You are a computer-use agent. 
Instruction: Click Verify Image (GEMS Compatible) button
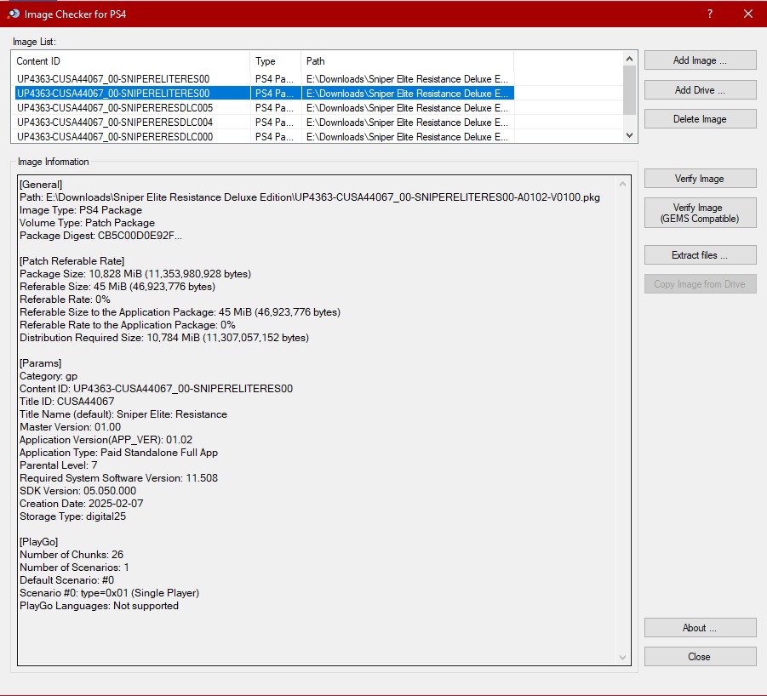pyautogui.click(x=700, y=213)
